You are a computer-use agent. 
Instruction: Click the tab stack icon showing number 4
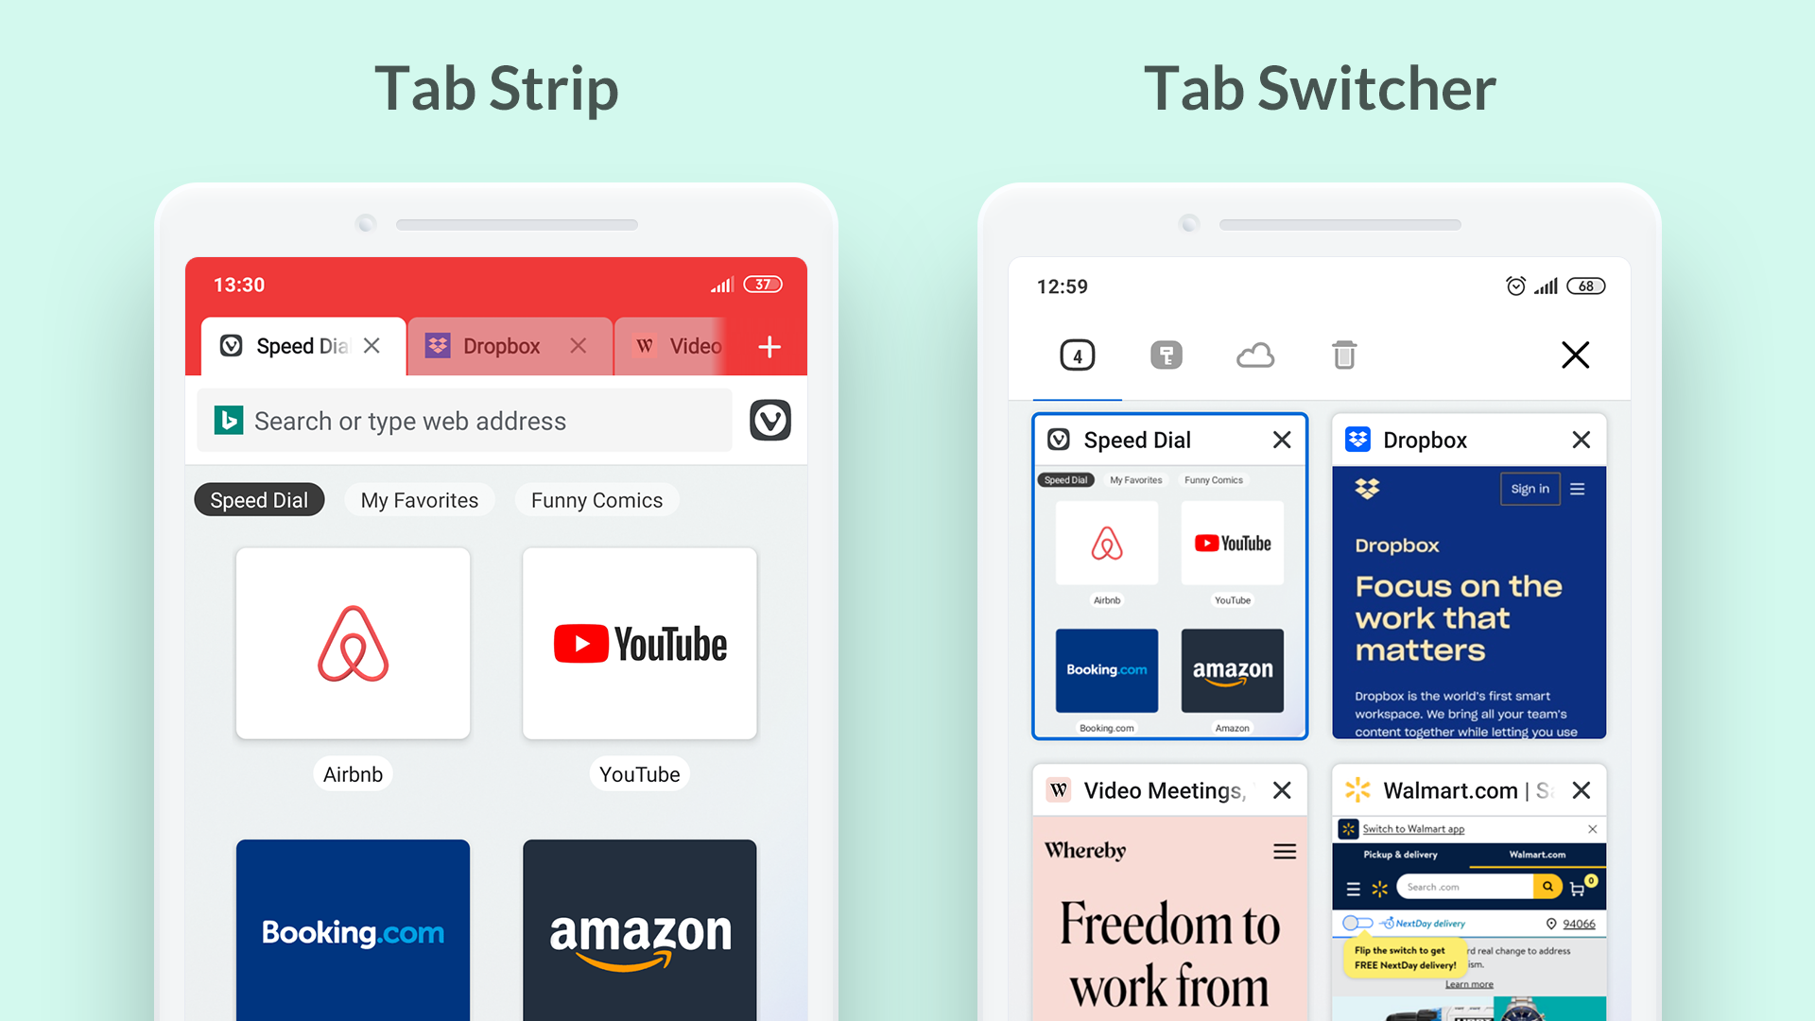tap(1075, 353)
